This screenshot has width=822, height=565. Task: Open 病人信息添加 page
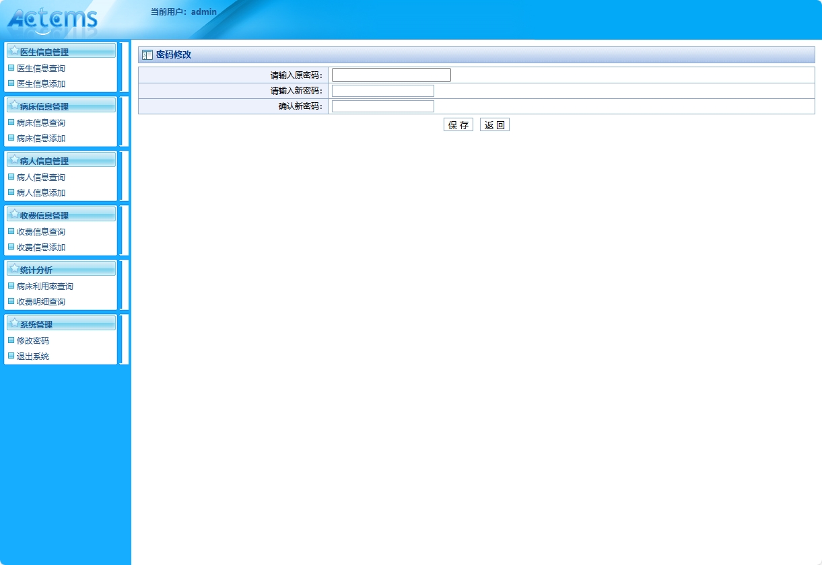click(41, 193)
